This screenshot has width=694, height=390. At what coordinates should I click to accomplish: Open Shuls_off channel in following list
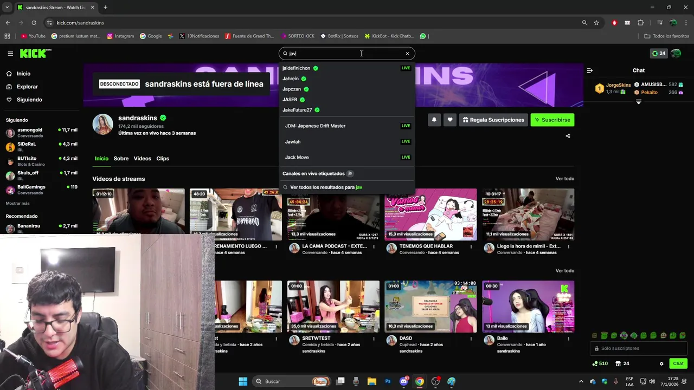[x=41, y=175]
